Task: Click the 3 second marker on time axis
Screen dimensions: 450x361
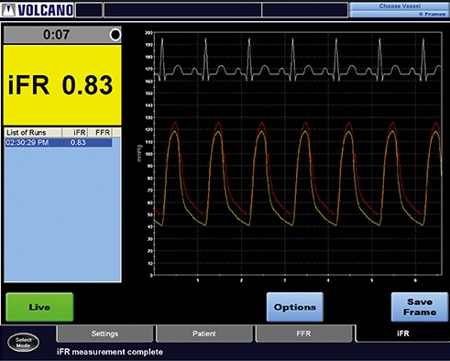Action: click(x=285, y=280)
